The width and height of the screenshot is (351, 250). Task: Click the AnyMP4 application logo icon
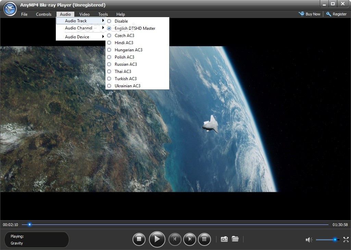click(10, 9)
